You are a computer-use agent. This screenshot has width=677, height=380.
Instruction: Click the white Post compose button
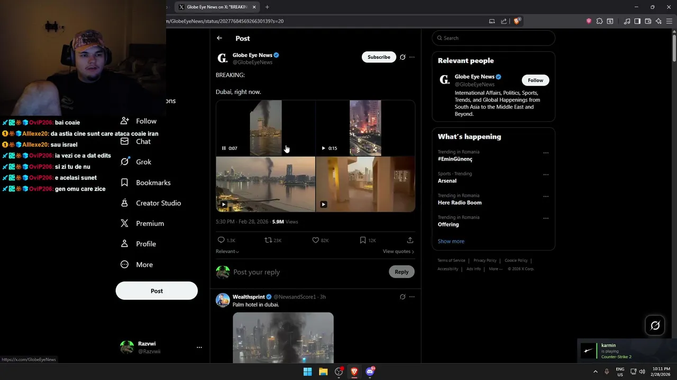[x=157, y=291]
